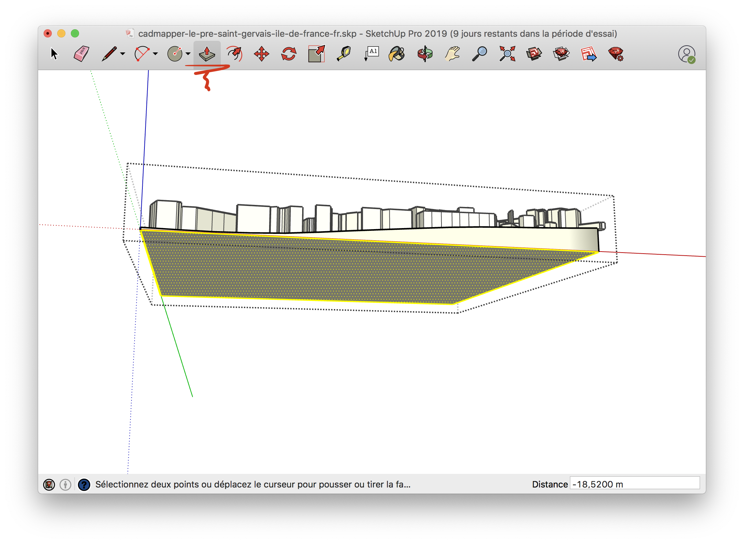Pick the pink Eraser tool
Screen dimensions: 744x544
pos(81,54)
